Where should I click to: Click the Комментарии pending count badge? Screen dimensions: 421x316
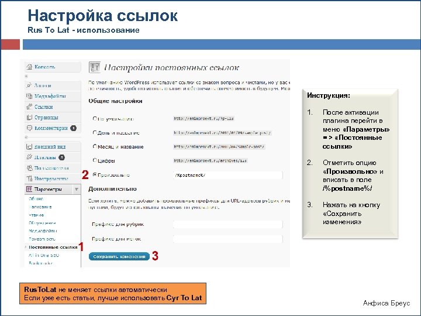point(73,128)
